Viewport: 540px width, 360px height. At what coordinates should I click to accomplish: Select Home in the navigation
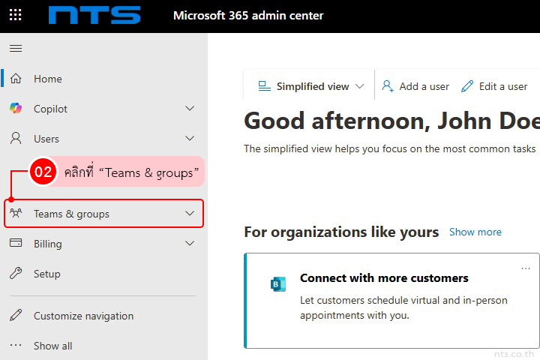pos(48,79)
